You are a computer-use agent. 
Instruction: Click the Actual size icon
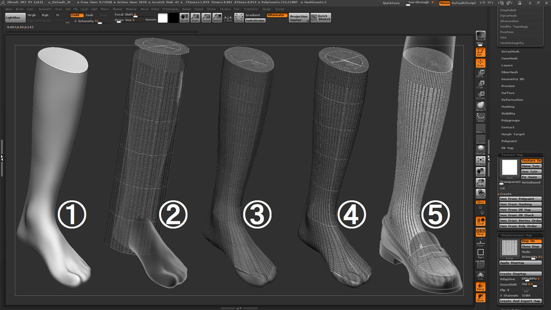(206, 17)
